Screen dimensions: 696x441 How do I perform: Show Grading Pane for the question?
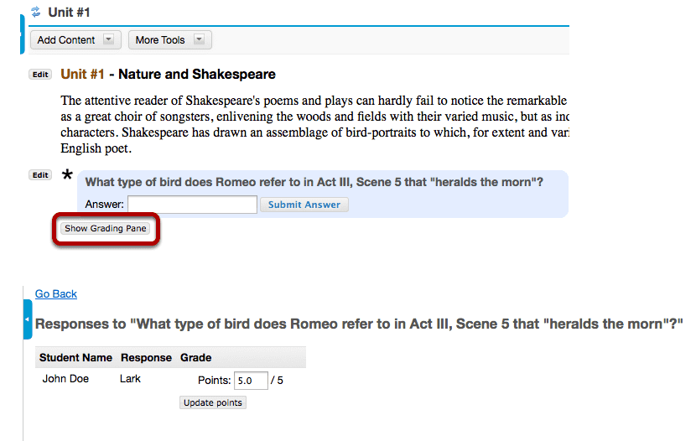pos(106,229)
